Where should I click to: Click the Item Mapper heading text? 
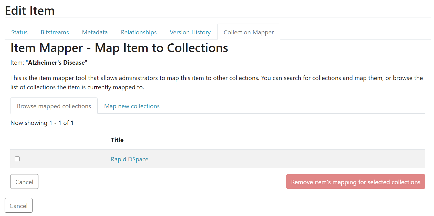[x=119, y=48]
